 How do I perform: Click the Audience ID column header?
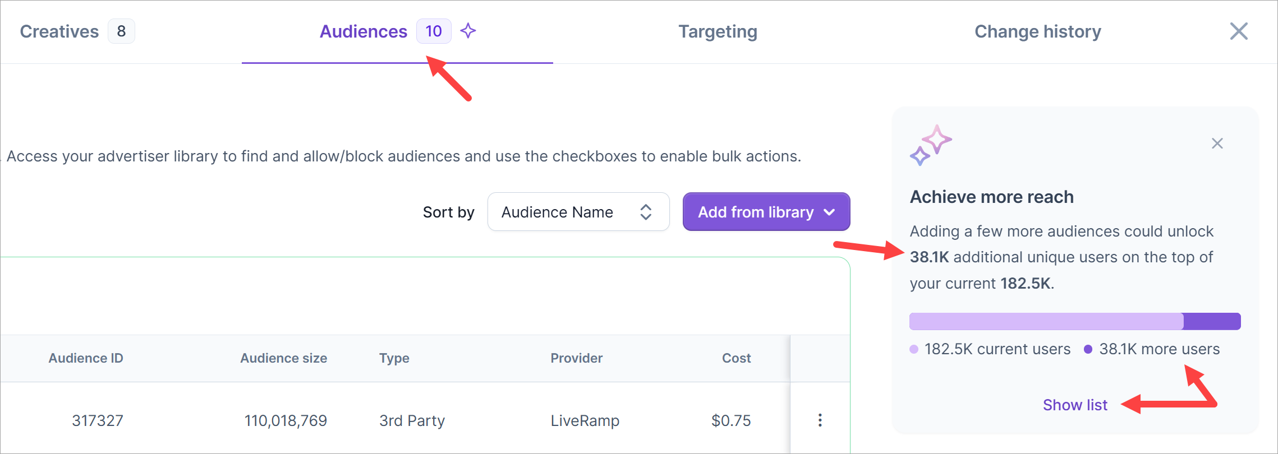coord(86,358)
